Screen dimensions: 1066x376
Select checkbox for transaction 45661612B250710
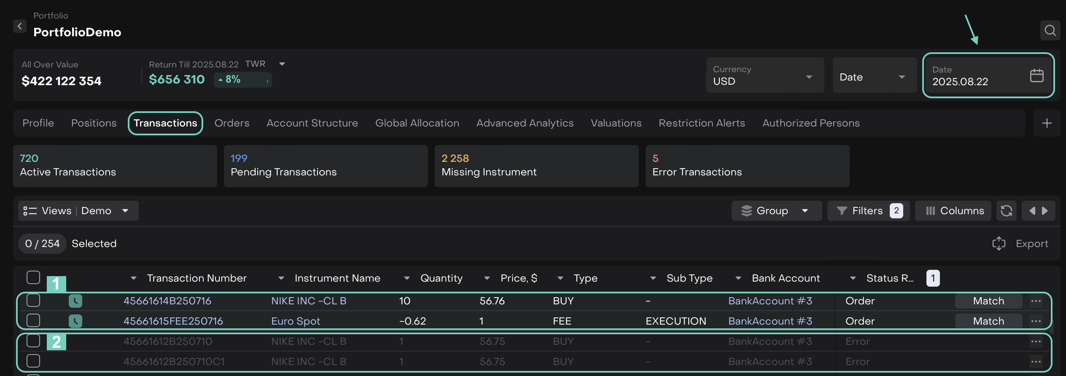[x=33, y=341]
